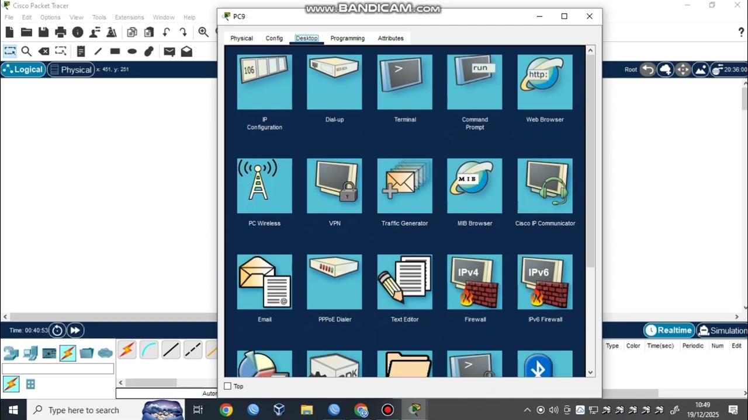
Task: Start the Cisco IP Communicator app
Action: (x=545, y=186)
